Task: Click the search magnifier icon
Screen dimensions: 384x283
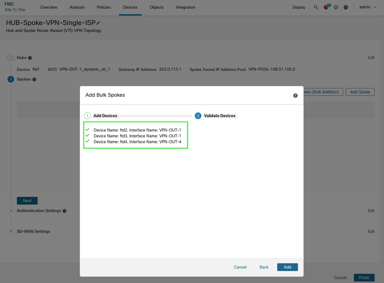Action: coord(316,7)
